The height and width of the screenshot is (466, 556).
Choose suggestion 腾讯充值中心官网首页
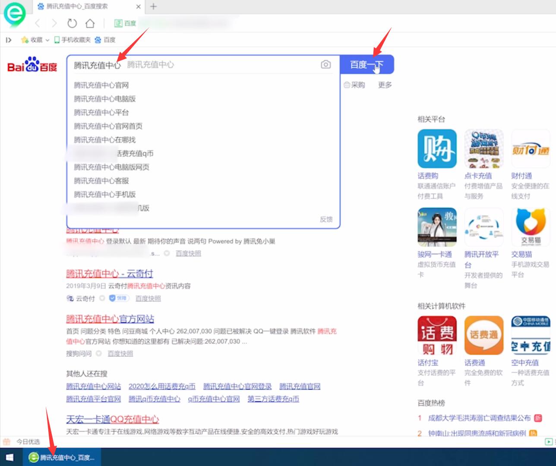click(108, 126)
